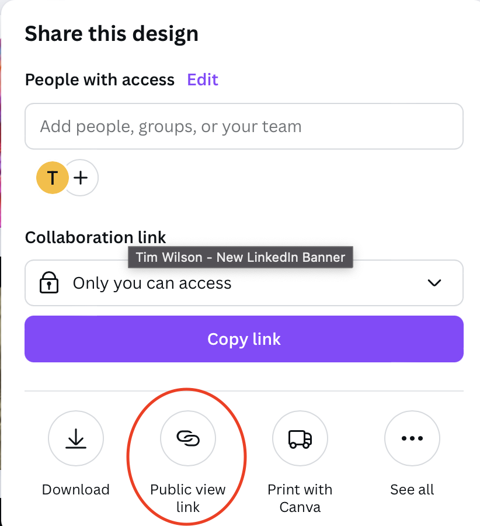
Task: Click the People with access label
Action: coord(100,80)
